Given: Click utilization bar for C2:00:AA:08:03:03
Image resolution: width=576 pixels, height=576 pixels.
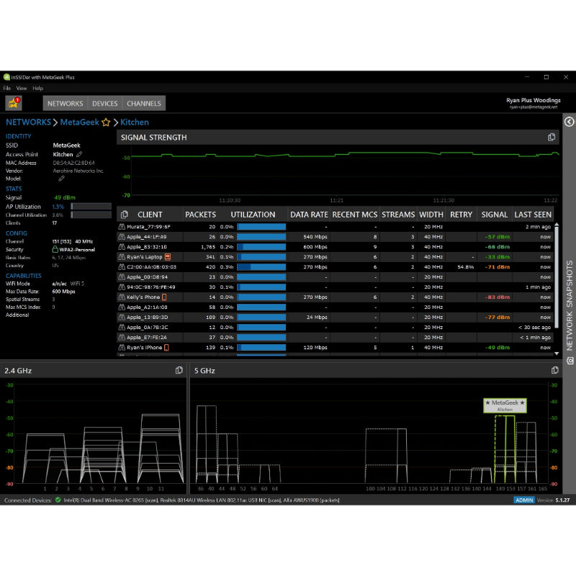Looking at the screenshot, I should (261, 267).
